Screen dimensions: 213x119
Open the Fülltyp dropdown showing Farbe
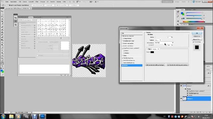[x=156, y=49]
